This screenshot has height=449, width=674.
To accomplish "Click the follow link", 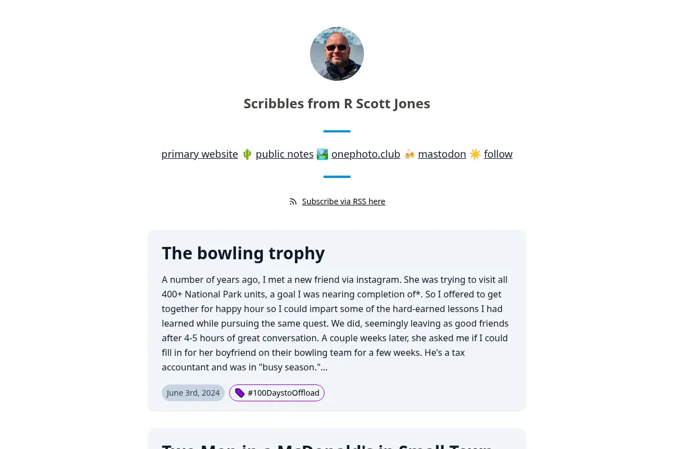I will click(x=498, y=154).
